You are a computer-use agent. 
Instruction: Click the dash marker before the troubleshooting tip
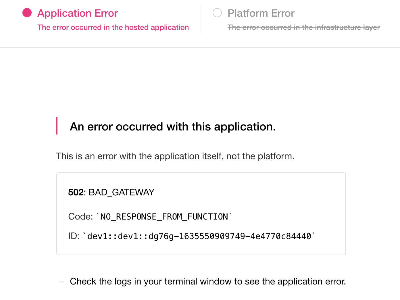point(61,282)
